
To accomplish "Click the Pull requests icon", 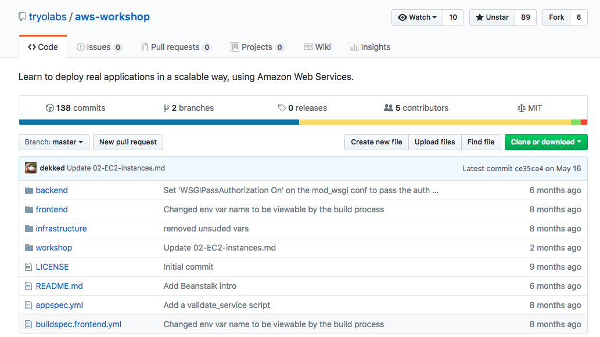I will (145, 47).
